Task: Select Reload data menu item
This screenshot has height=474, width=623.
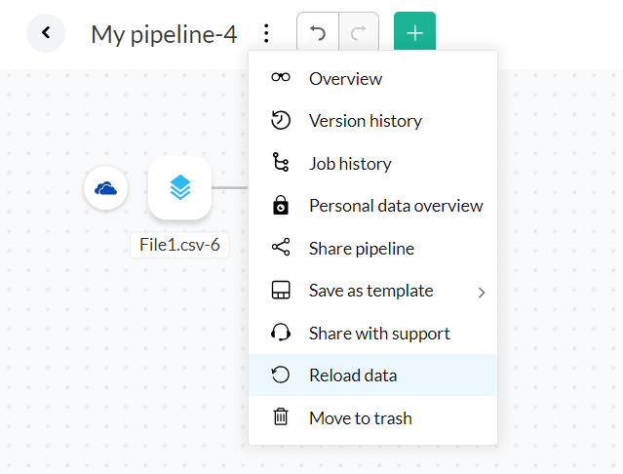Action: tap(353, 375)
